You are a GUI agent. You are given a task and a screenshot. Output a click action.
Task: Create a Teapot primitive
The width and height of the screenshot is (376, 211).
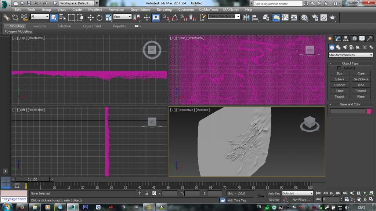click(339, 97)
